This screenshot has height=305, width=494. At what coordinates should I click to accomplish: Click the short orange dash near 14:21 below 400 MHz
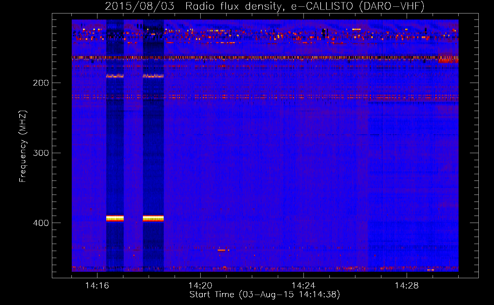tap(222, 250)
